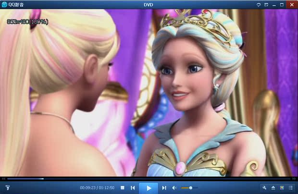298x194 pixels.
Task: Open the color picture adjustment icon
Action: (x=282, y=188)
